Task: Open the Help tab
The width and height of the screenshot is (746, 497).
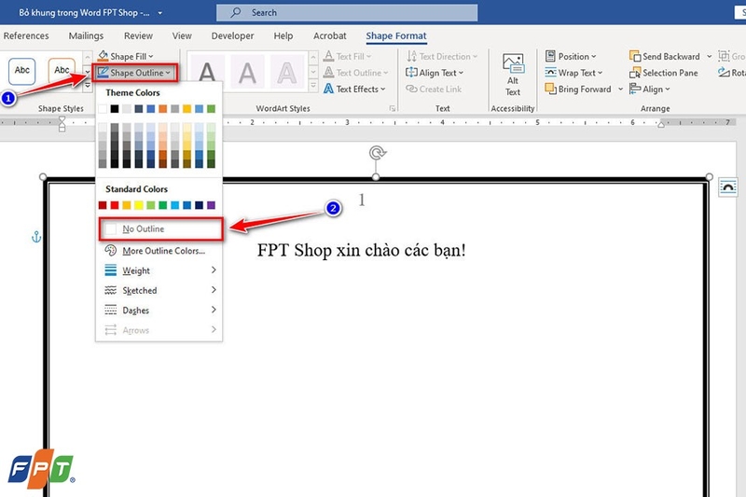Action: (283, 35)
